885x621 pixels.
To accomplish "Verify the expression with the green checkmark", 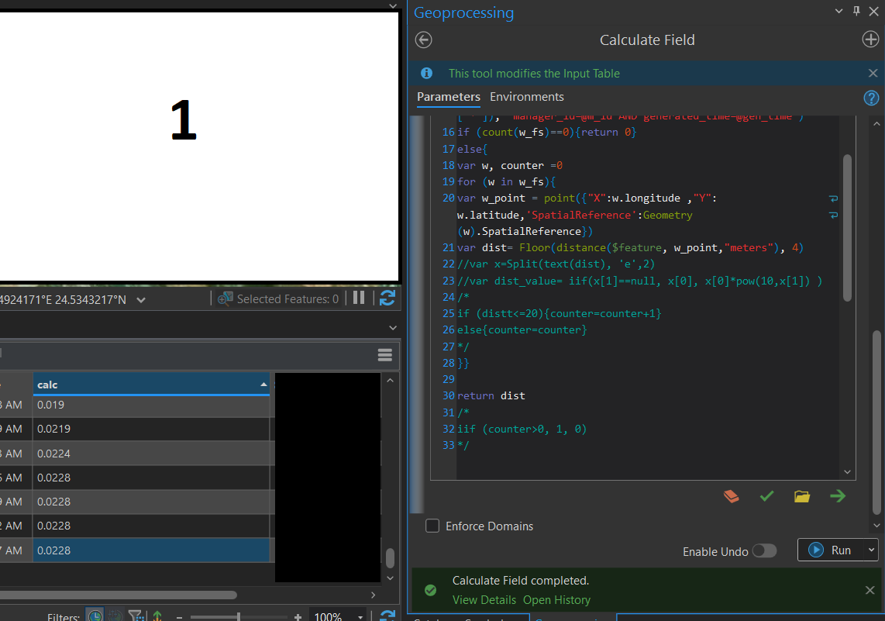I will tap(766, 496).
